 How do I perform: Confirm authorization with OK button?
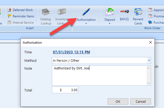[118, 101]
